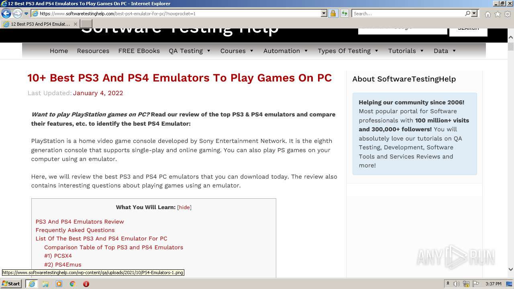Click the Home menu item
514x289 pixels.
59,51
